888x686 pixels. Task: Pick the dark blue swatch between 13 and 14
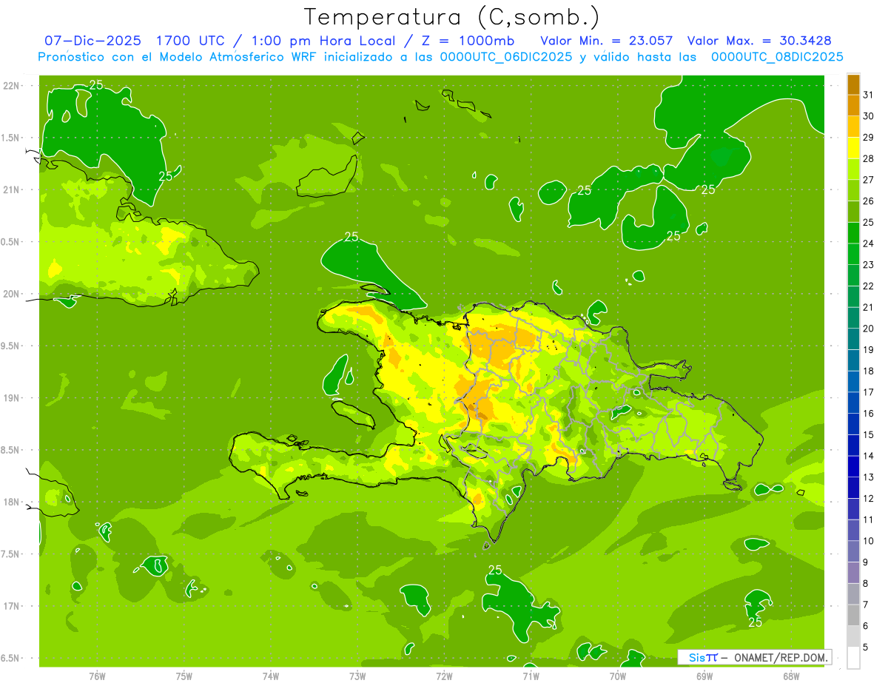point(853,466)
